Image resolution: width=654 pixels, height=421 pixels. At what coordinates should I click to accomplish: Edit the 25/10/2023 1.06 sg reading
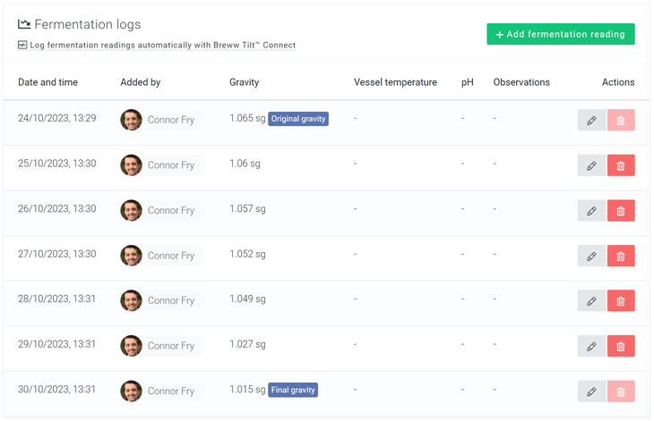click(591, 165)
